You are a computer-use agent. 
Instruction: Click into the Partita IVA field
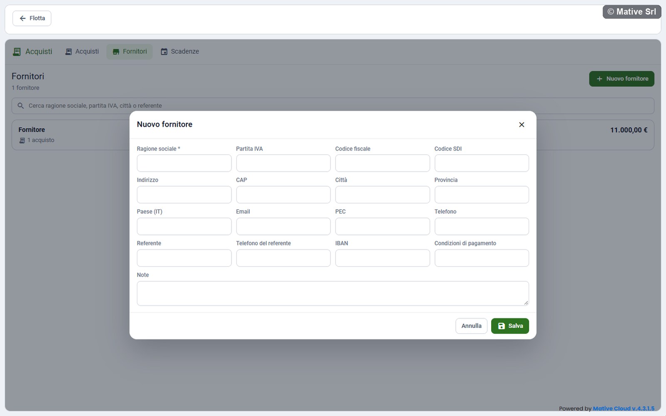tap(283, 163)
